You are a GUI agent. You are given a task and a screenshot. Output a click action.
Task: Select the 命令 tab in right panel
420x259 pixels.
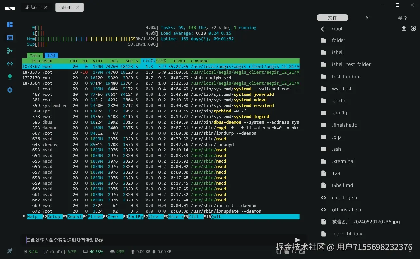[402, 18]
